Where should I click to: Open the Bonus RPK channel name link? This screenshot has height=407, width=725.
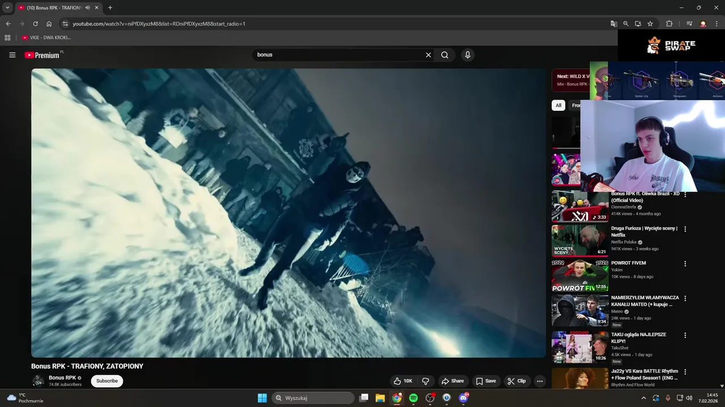(x=62, y=378)
